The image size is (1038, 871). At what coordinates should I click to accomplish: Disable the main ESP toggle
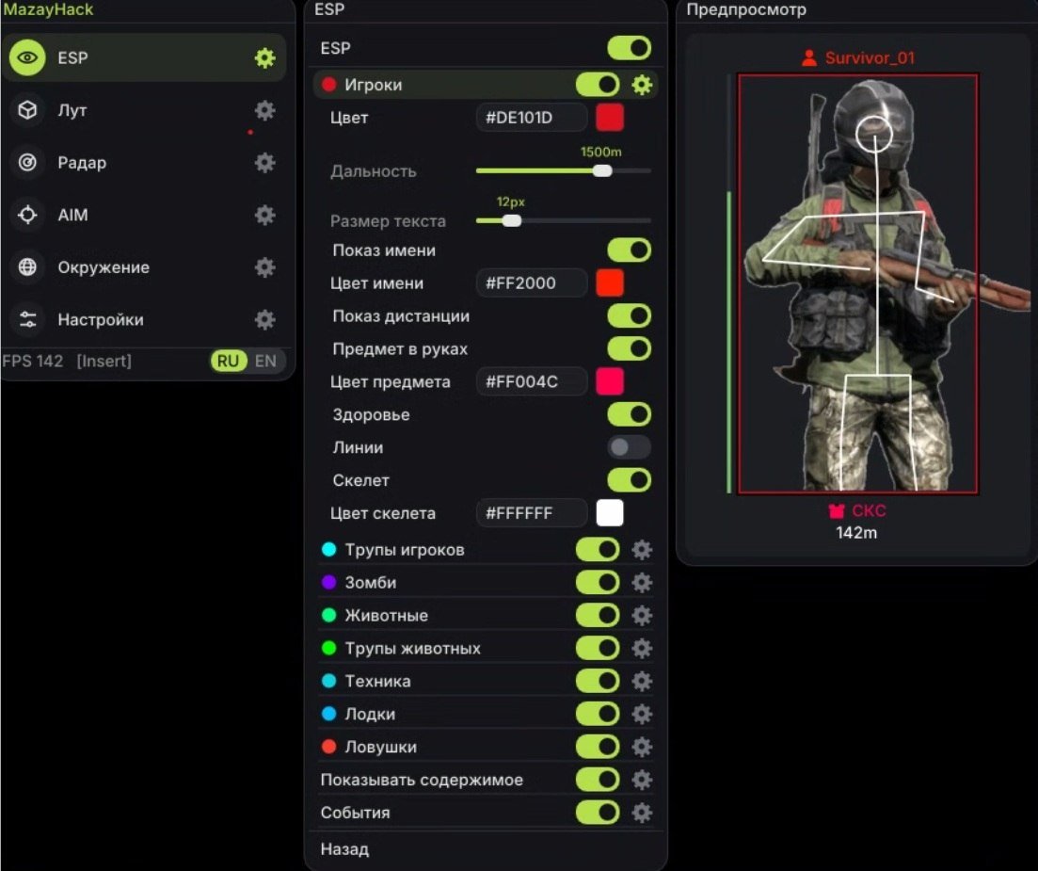pos(629,48)
